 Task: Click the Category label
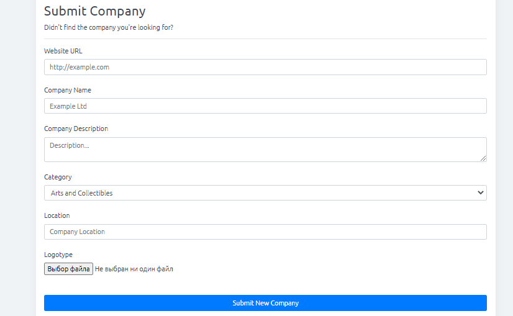point(58,178)
